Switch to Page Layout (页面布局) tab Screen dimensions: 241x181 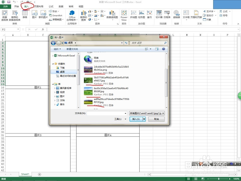[x=39, y=7]
